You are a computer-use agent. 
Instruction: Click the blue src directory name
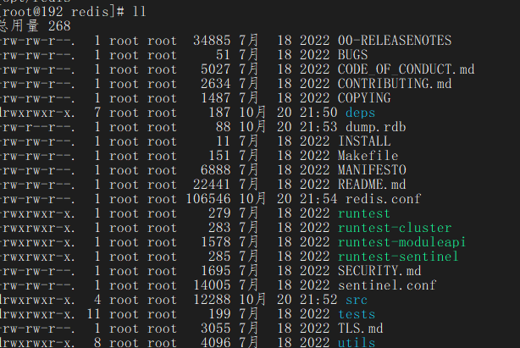357,300
